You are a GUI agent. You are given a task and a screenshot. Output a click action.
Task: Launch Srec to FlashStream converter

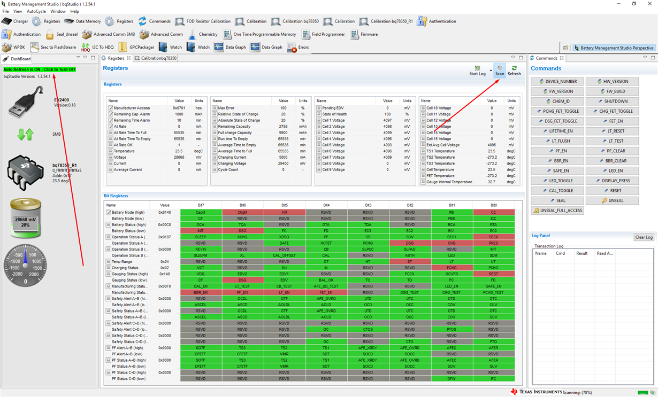point(53,47)
